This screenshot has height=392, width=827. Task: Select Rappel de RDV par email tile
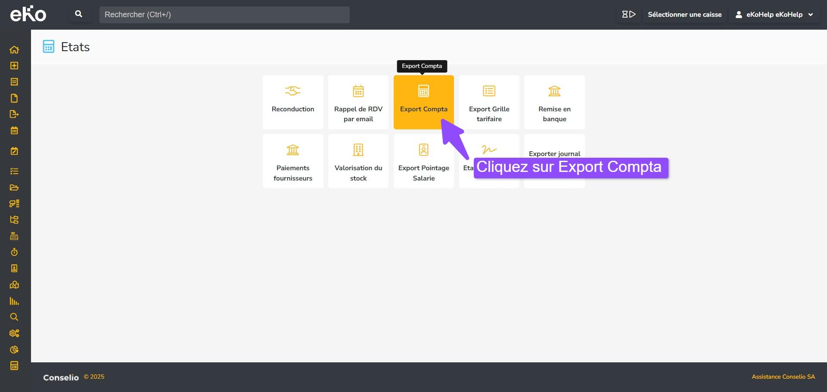click(358, 102)
